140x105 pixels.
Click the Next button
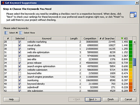pos(93,99)
